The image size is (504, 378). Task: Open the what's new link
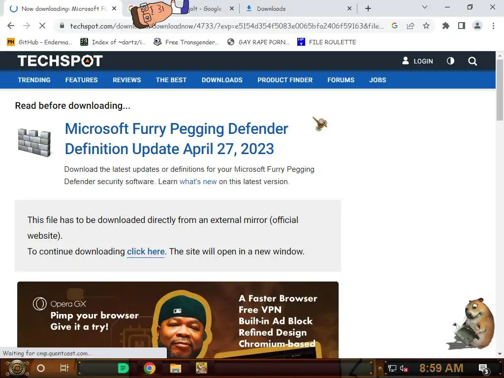(198, 182)
